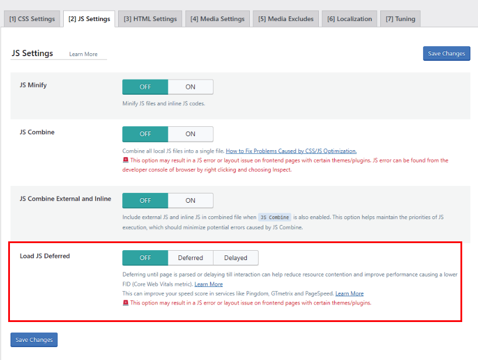Click the bottom Save Changes button

tap(34, 340)
